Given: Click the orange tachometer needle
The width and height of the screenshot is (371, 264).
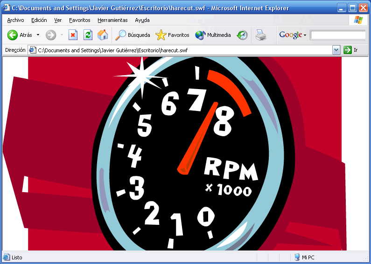Looking at the screenshot, I should coord(197,139).
